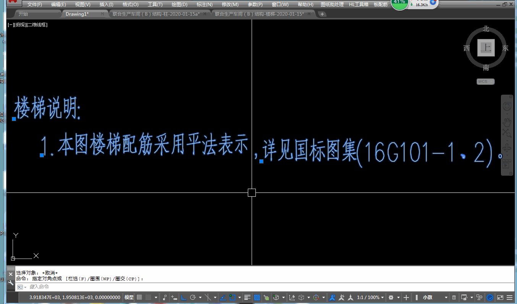The image size is (517, 304).
Task: Toggle polar tracking mode
Action: 192,298
